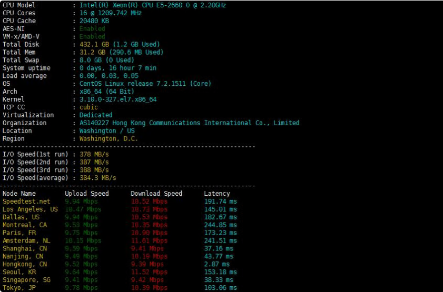Select I/O Speed 3rd run value 388 MB/s
Image resolution: width=443 pixels, height=292 pixels.
click(94, 170)
